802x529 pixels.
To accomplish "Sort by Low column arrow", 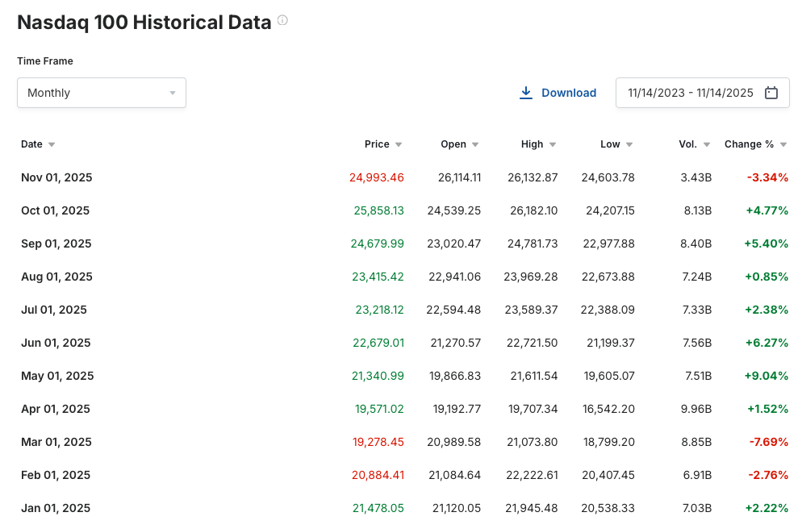I will coord(629,144).
